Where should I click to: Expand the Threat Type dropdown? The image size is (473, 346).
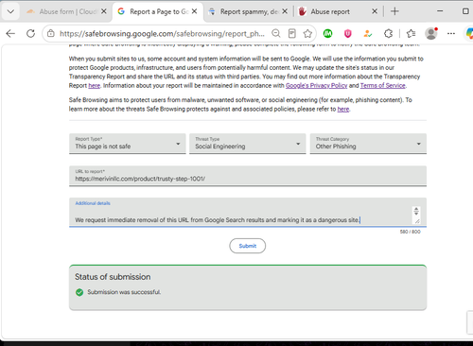pyautogui.click(x=248, y=144)
